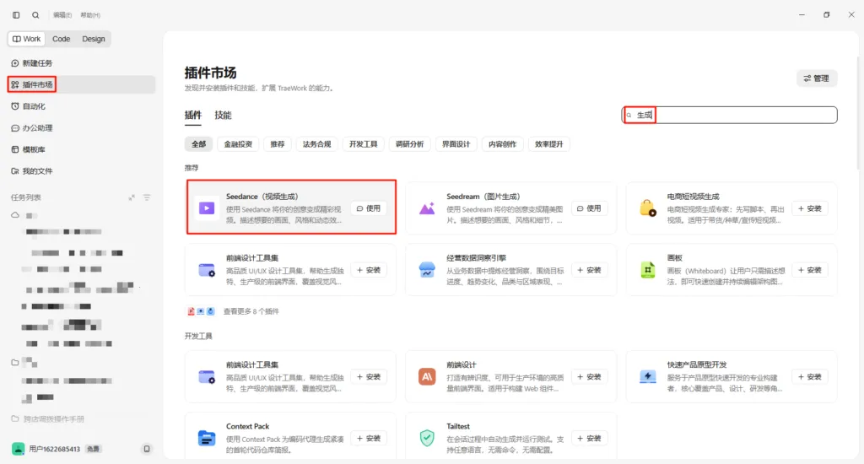Click the 快速产品原型开发 plugin icon

[647, 377]
